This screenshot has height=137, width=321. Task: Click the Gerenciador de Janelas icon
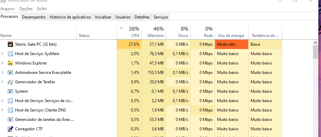10,120
